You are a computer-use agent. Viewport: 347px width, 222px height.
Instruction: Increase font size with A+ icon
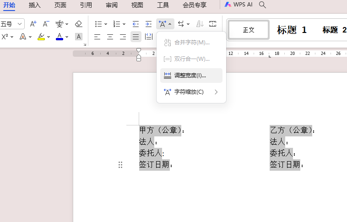click(x=33, y=24)
